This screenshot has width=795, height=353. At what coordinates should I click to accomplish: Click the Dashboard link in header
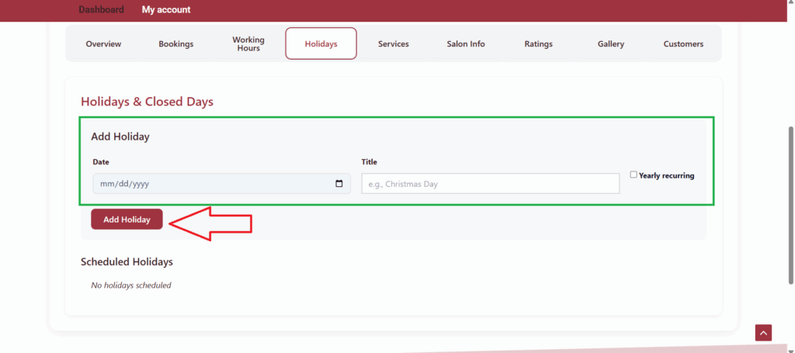101,10
